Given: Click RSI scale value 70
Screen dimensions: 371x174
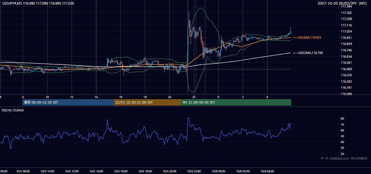Looking at the screenshot, I should pos(343,124).
